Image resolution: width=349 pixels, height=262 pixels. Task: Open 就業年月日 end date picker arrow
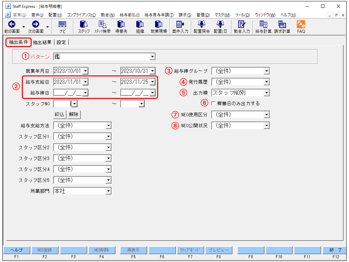point(152,71)
